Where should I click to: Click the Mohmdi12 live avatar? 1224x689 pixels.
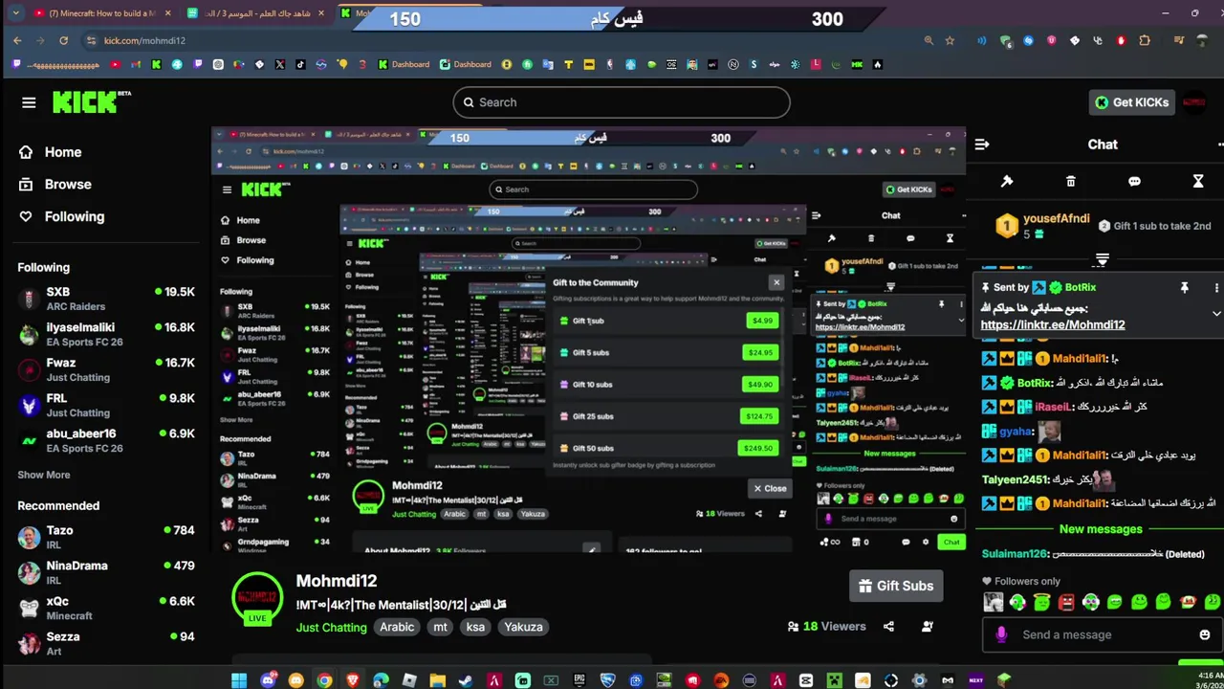pyautogui.click(x=257, y=598)
